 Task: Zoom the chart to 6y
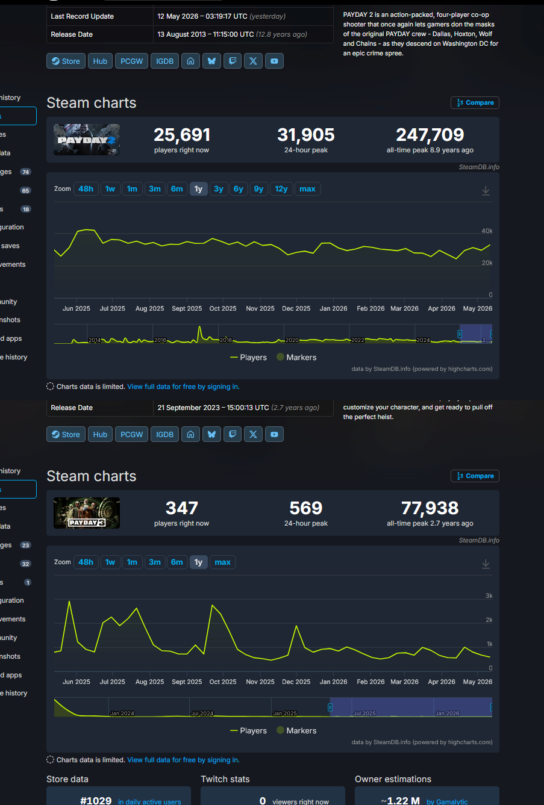pyautogui.click(x=239, y=189)
